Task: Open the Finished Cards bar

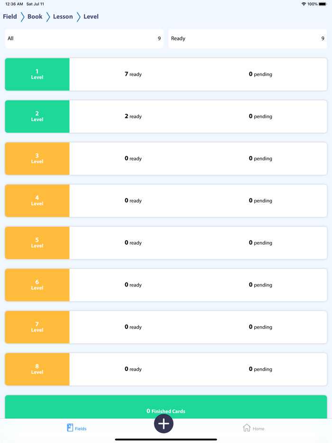Action: point(166,408)
